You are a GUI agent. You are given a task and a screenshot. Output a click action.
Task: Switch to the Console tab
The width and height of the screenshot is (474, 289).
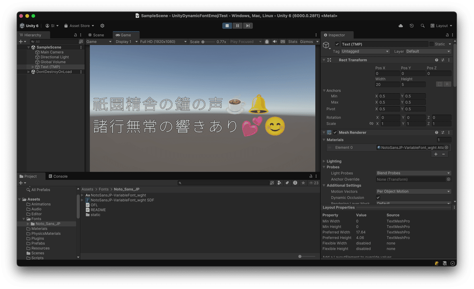point(58,176)
